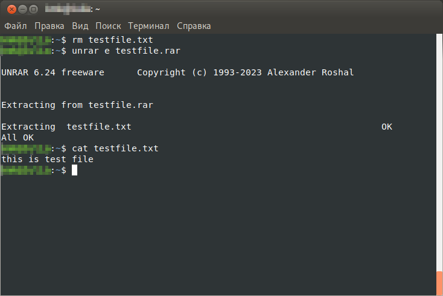
Task: Click the 'Extracting from testfile.rar' line
Action: 77,105
